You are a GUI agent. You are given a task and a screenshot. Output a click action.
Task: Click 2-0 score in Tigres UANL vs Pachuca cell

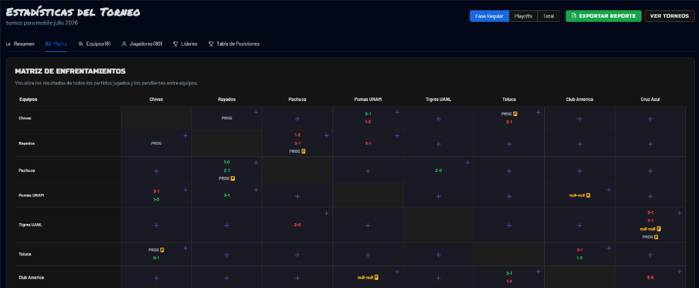point(298,225)
